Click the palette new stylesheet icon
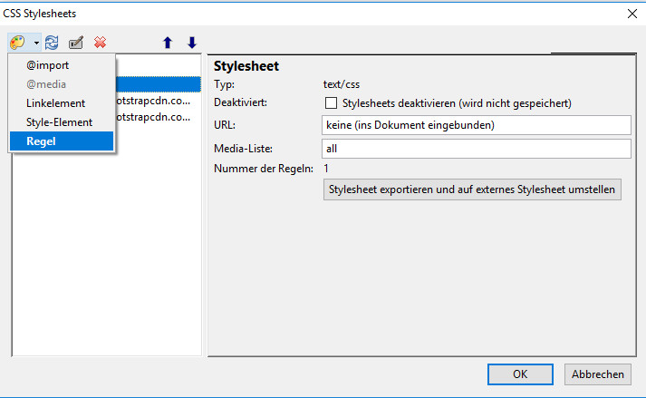646x398 pixels. 18,42
